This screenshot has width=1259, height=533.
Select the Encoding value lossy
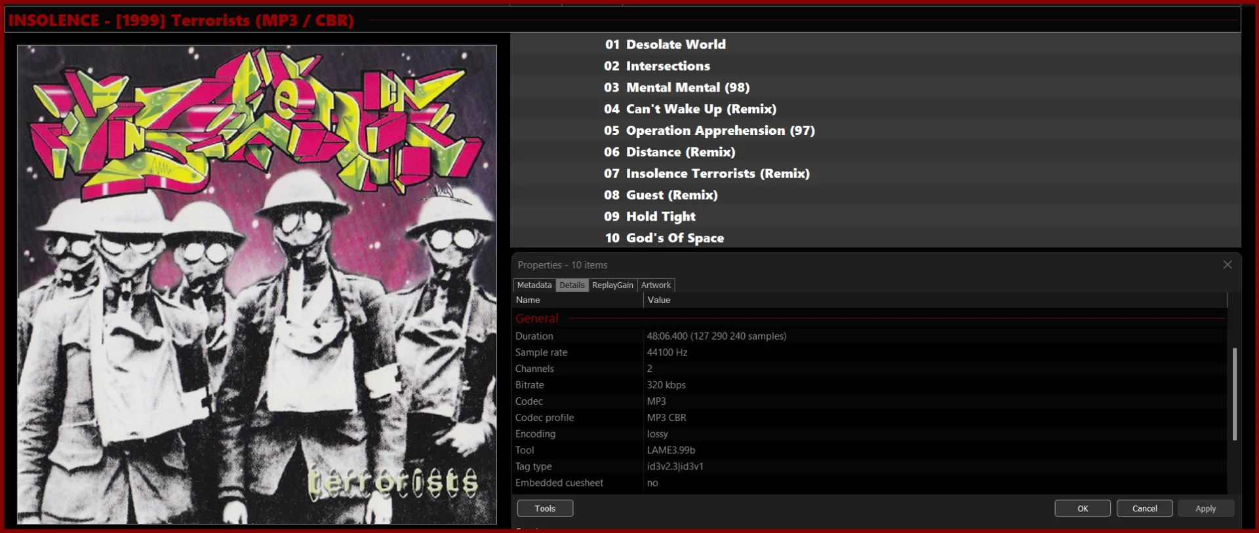coord(658,434)
